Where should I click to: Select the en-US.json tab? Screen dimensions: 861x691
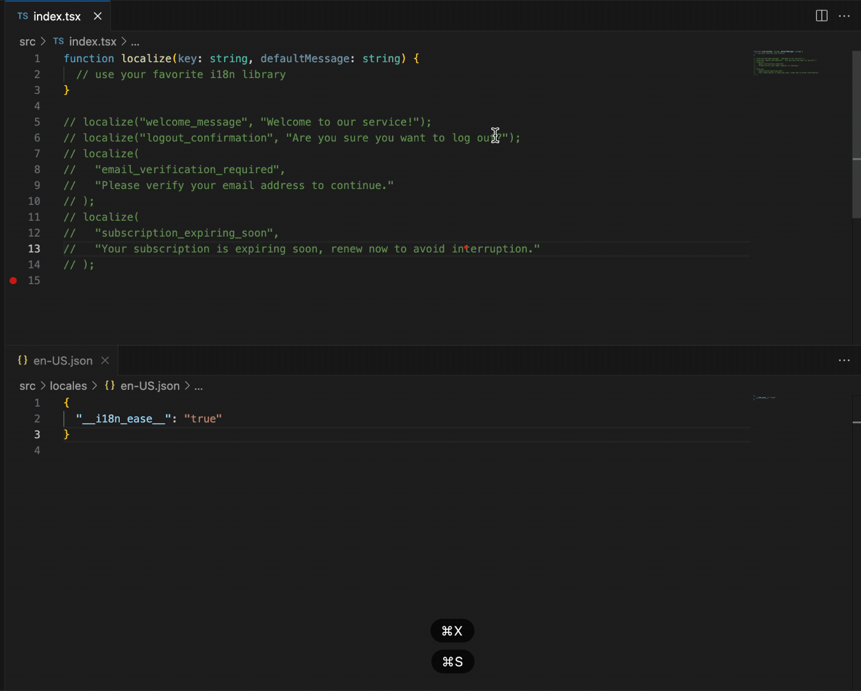click(63, 361)
